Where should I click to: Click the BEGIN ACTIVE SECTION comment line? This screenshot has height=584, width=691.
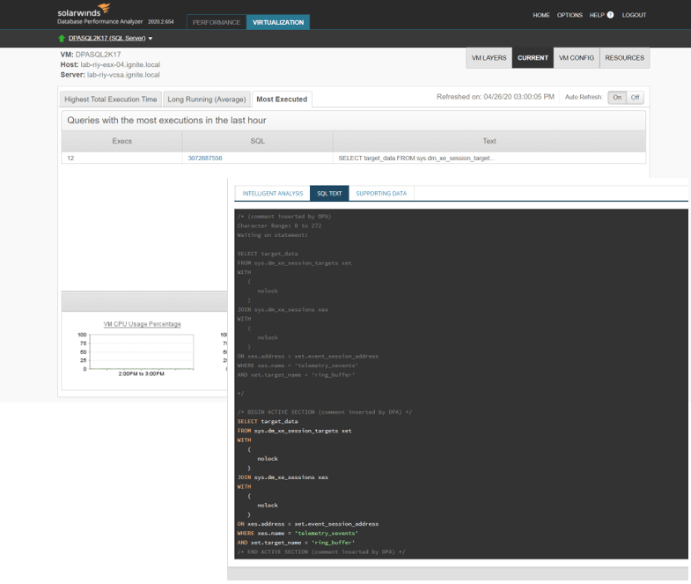click(x=324, y=412)
